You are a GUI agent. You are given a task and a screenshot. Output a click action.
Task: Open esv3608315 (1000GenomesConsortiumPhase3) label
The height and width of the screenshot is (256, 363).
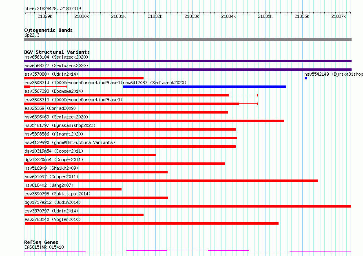tap(73, 100)
